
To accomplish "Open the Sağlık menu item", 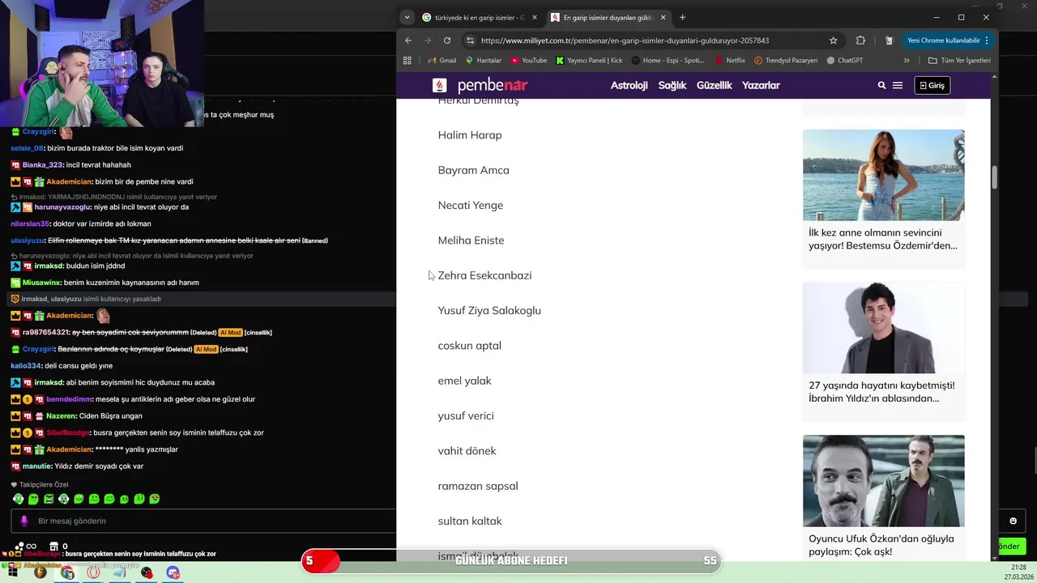I will 672,85.
